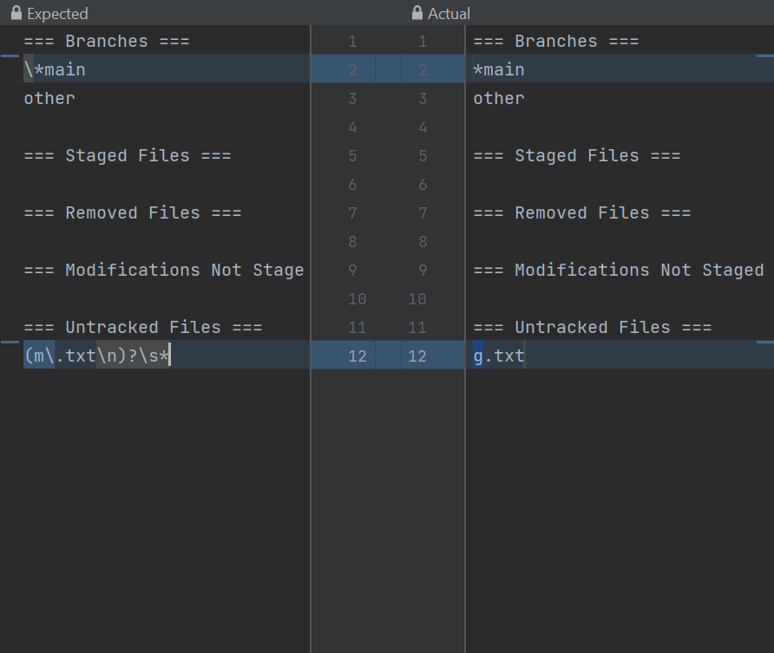Click the \*main line in Expected pane

[x=55, y=69]
